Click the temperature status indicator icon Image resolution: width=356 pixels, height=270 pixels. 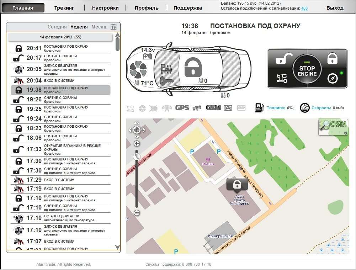(x=130, y=108)
